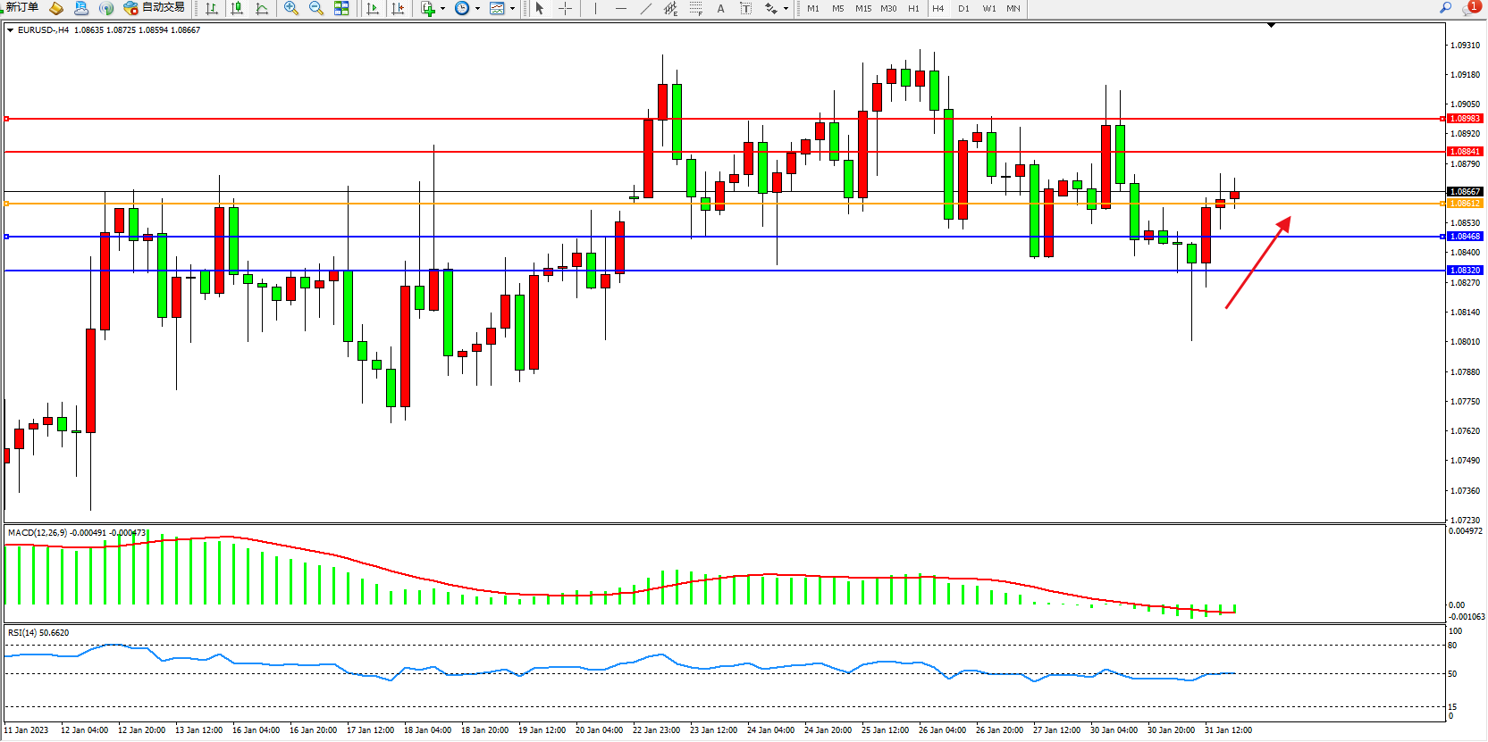
Task: Switch to the H1 timeframe
Action: tap(913, 9)
